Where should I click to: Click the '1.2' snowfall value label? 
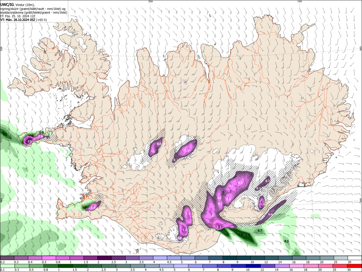click(211, 215)
